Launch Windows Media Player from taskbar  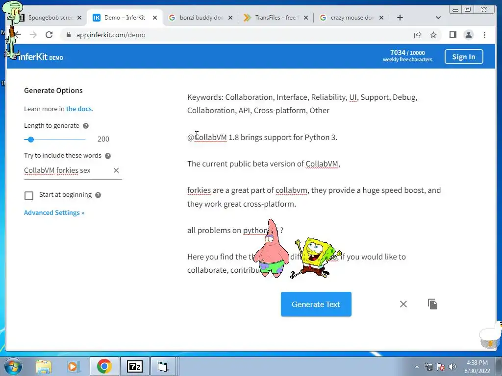[73, 367]
